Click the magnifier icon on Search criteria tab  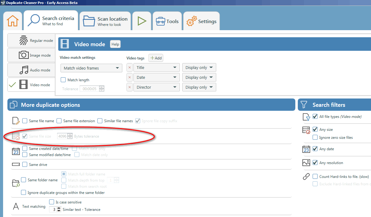pyautogui.click(x=33, y=20)
